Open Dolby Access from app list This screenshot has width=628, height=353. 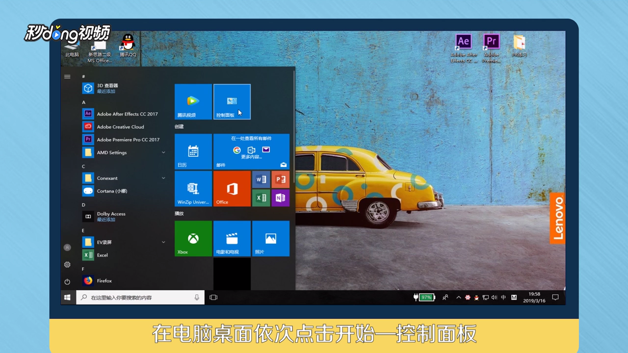pyautogui.click(x=125, y=216)
